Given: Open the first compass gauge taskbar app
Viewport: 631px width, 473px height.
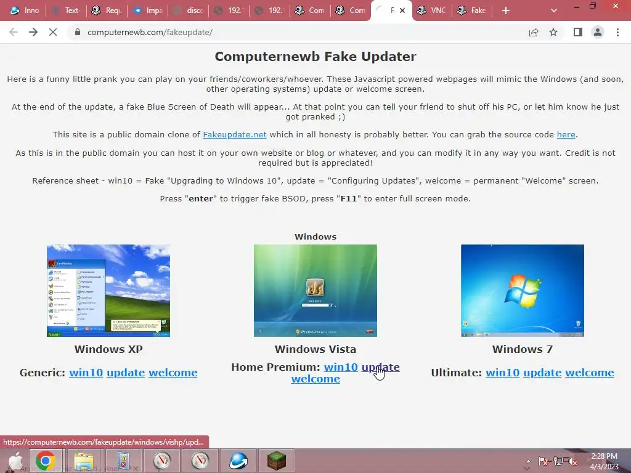Looking at the screenshot, I should point(162,461).
